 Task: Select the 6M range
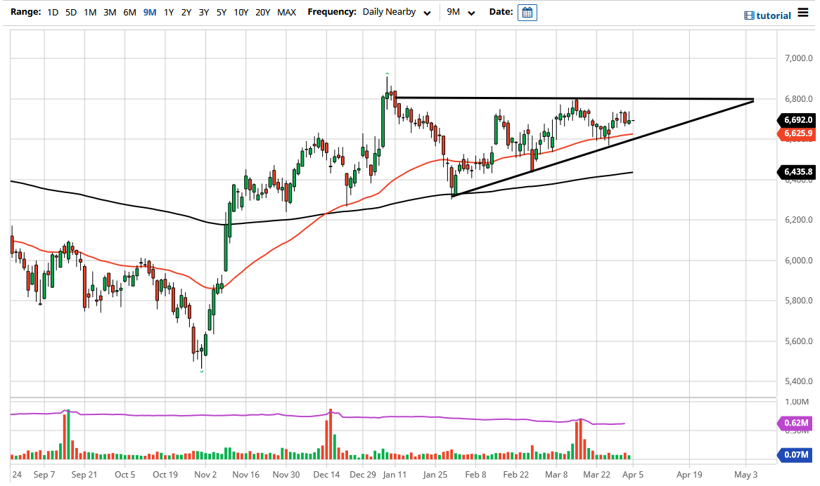[x=129, y=12]
